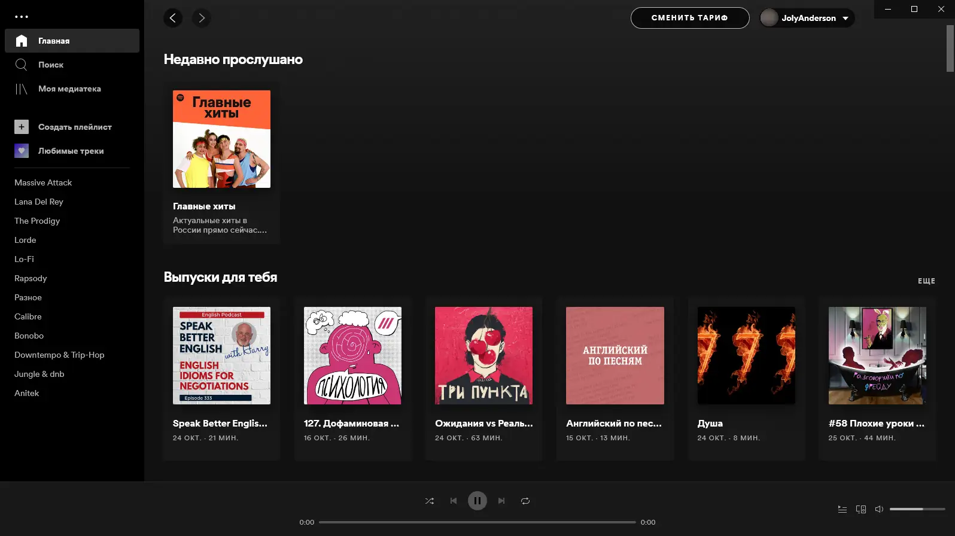The width and height of the screenshot is (955, 536).
Task: Click the #58 Плохие уроки episode title
Action: tap(877, 424)
